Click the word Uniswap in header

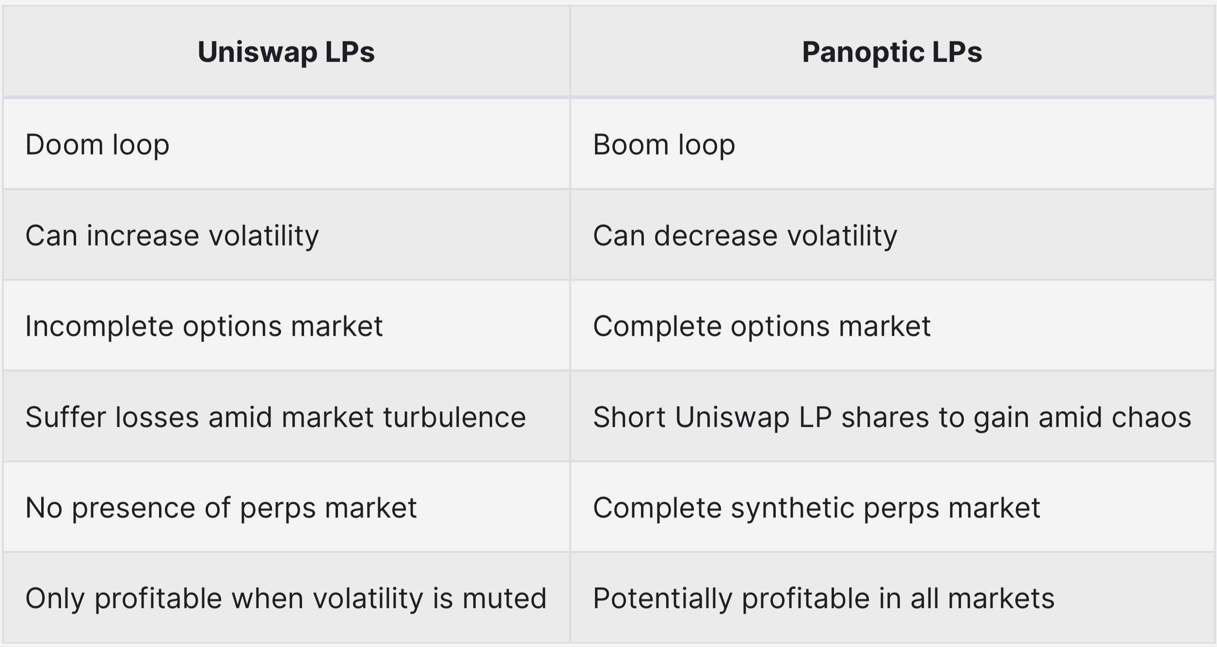[257, 52]
